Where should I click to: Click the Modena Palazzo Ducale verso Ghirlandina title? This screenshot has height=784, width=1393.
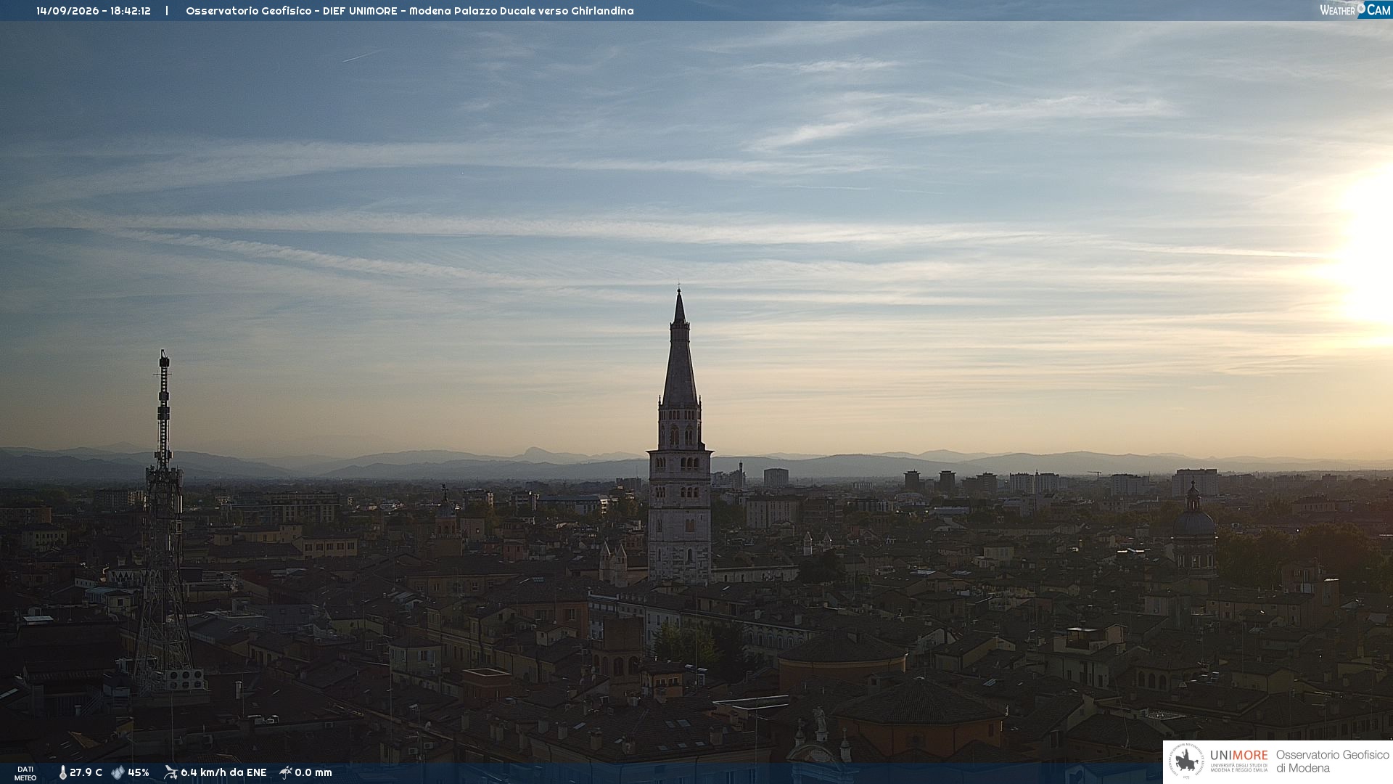(x=521, y=11)
